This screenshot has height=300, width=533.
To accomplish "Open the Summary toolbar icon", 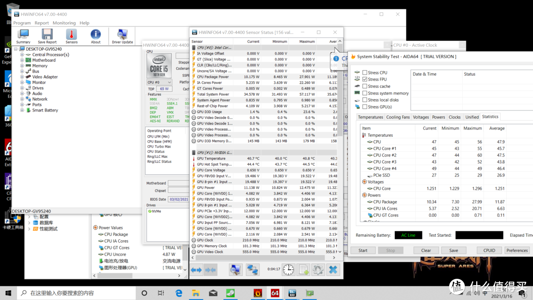I will pyautogui.click(x=23, y=36).
